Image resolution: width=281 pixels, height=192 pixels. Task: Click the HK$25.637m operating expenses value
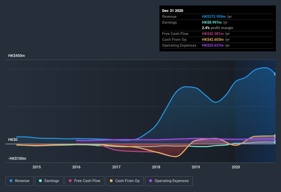(x=213, y=45)
